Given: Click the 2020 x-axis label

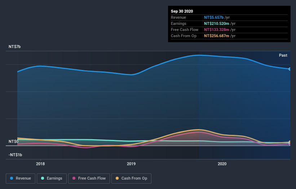Looking at the screenshot, I should [x=222, y=164].
